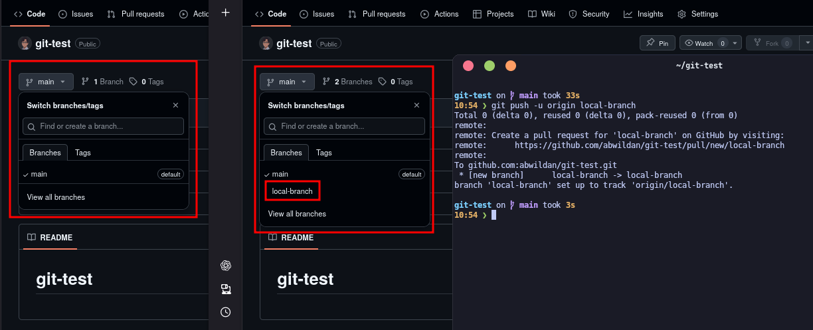Switch to local-branch in the right popup

pos(292,191)
